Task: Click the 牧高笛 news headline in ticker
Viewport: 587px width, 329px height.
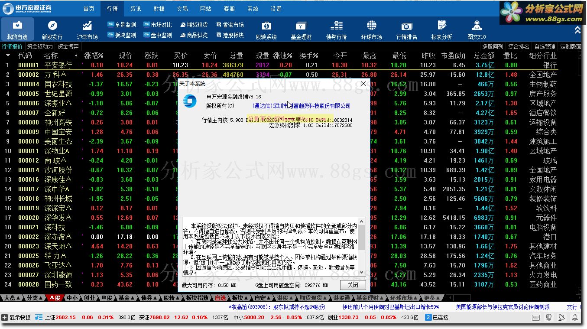Action: 277,307
